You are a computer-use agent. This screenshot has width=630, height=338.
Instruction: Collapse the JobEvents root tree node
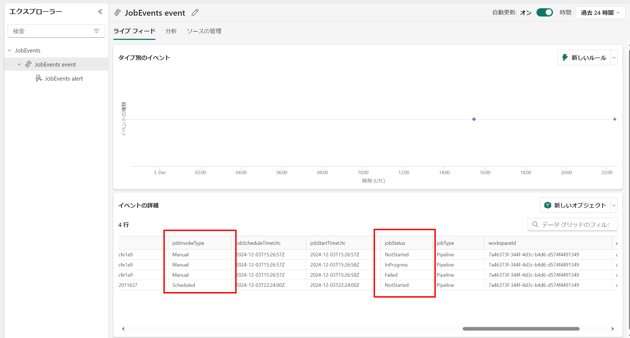click(10, 50)
